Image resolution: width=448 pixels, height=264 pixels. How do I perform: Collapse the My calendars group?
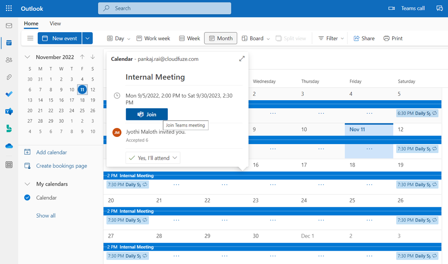click(x=27, y=184)
